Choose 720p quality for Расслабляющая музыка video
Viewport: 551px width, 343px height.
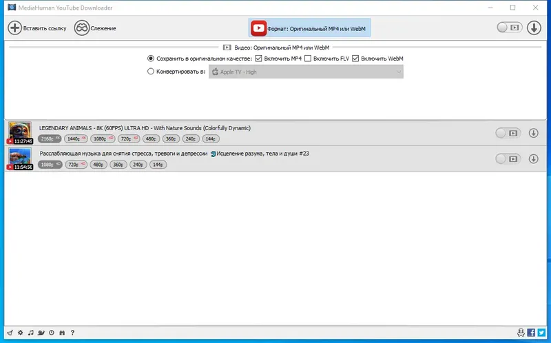pos(76,165)
